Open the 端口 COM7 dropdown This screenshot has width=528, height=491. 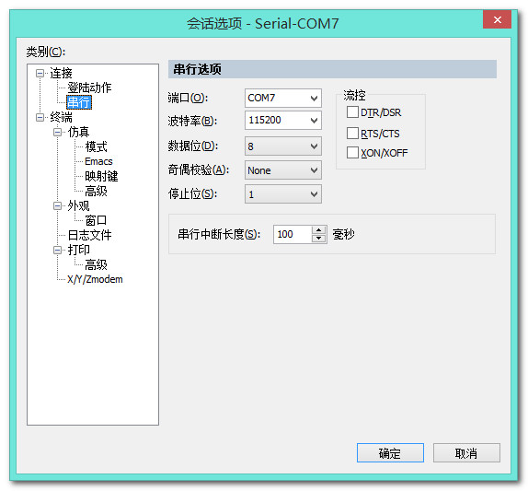pyautogui.click(x=283, y=99)
